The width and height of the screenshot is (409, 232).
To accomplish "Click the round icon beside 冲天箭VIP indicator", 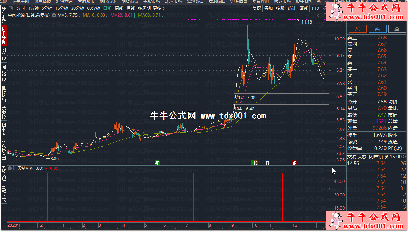I will (10, 168).
